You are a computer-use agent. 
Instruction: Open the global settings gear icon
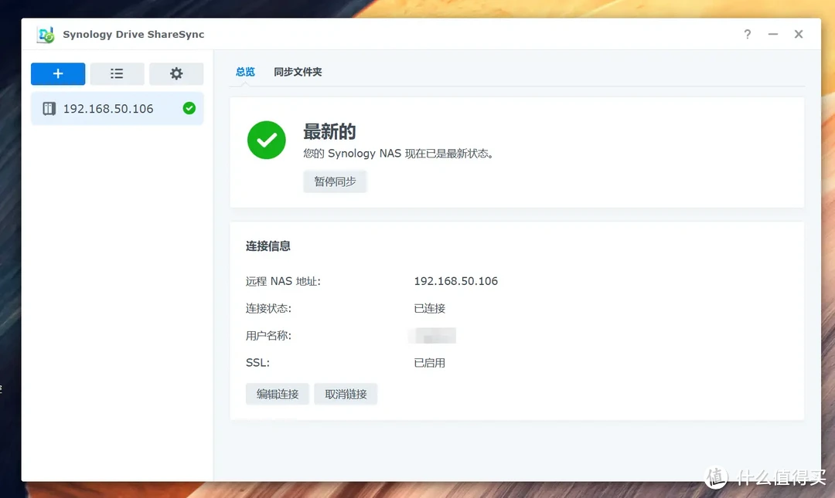click(176, 73)
